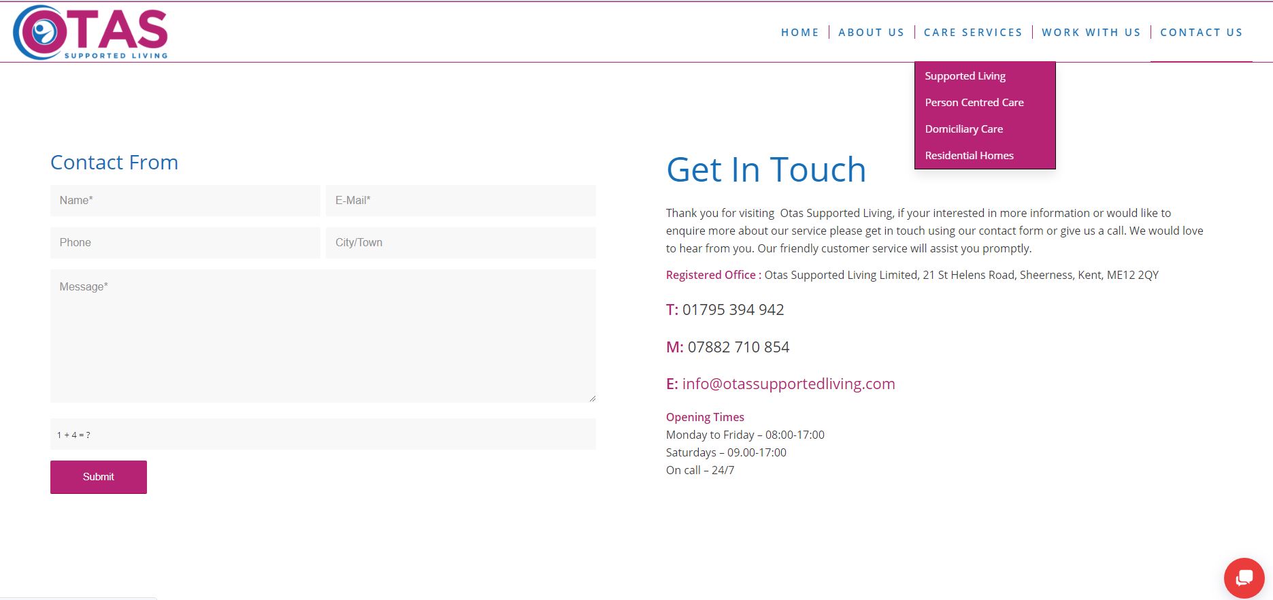Select Person Centred Care submenu entry

(x=974, y=103)
